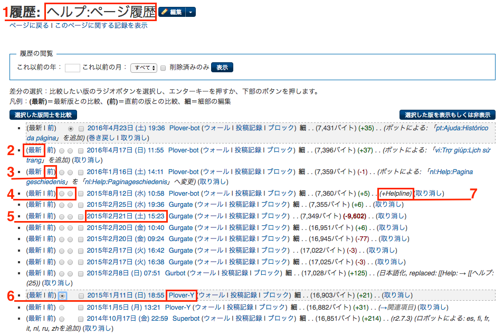The image size is (504, 335).
Task: Open the これ以前の月 month selector
Action: pos(144,68)
